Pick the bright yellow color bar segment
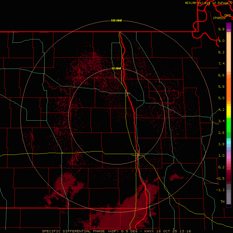The image size is (233, 233). 229,111
